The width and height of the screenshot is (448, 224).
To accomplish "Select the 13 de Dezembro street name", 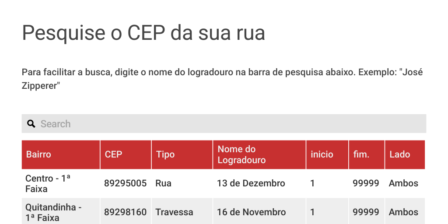I will tap(251, 183).
